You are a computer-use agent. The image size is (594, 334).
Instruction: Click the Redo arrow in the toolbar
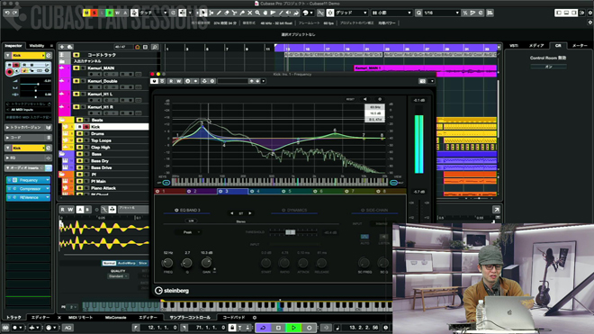point(14,13)
